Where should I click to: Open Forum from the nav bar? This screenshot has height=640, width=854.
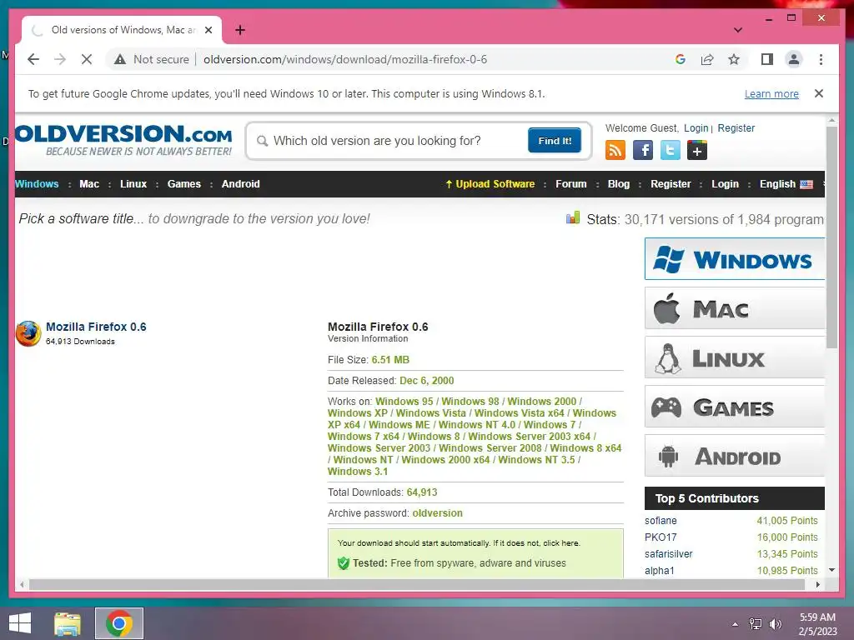[x=570, y=184]
